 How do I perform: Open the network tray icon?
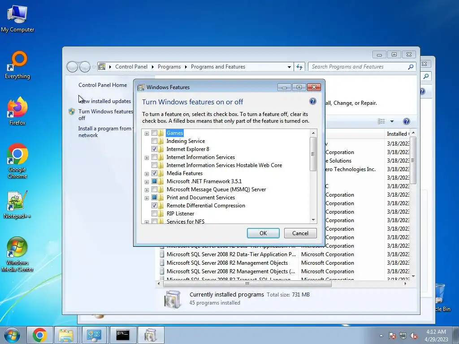[x=403, y=335]
